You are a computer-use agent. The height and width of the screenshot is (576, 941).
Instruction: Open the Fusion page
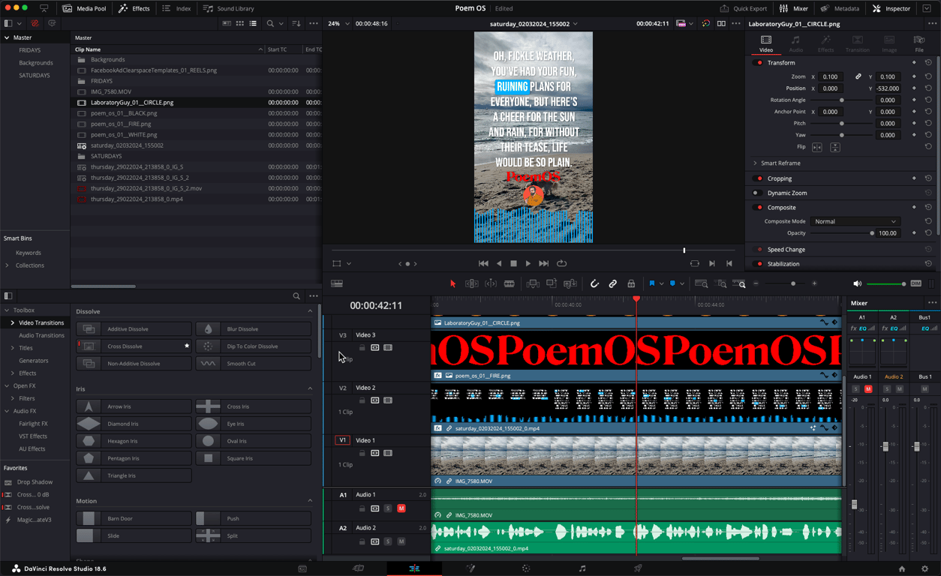[470, 568]
